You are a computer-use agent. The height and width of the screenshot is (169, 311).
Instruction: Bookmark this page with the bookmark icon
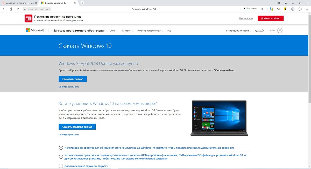coord(262,9)
